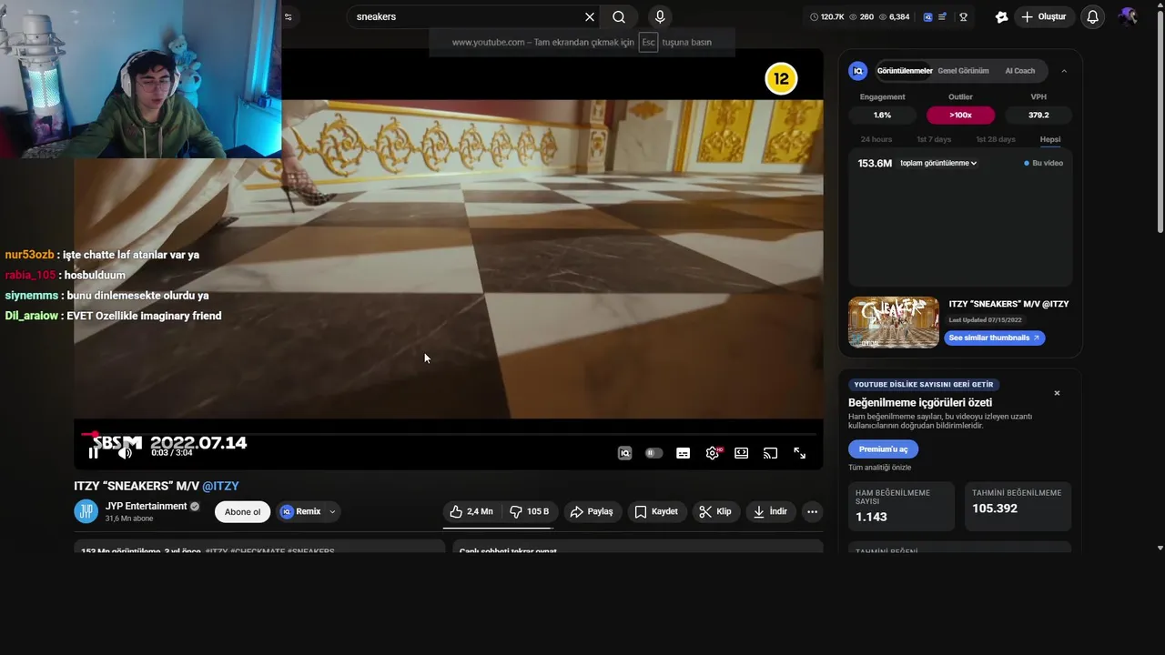
Task: Click the #SNEAKERS hashtag in the description
Action: tap(311, 551)
